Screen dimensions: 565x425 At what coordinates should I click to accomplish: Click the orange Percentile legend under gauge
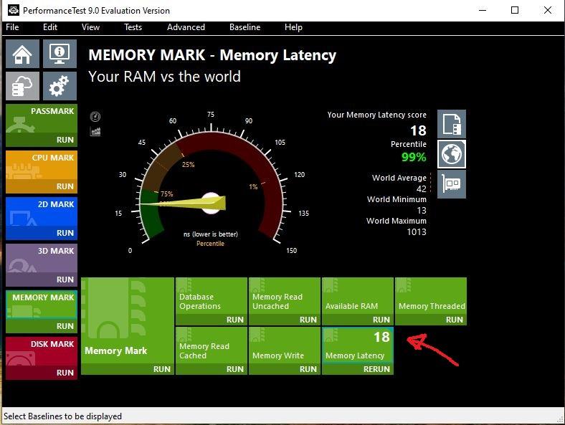tap(210, 244)
